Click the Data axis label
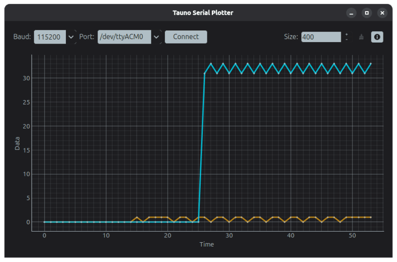 [17, 144]
